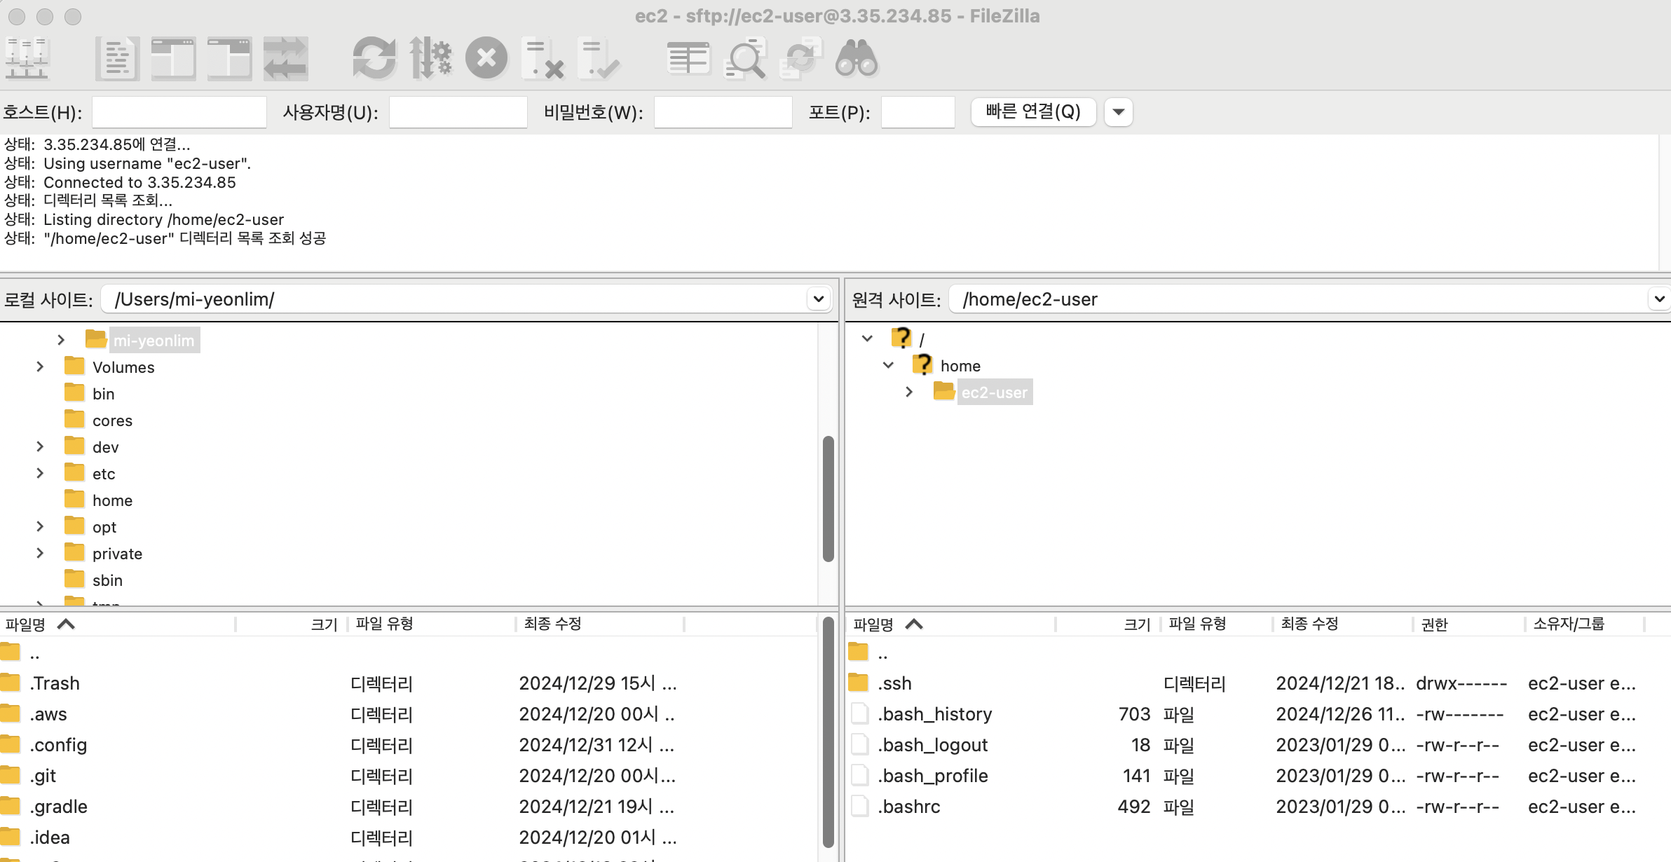Viewport: 1671px width, 862px height.
Task: Toggle local directory tree display
Action: coord(173,58)
